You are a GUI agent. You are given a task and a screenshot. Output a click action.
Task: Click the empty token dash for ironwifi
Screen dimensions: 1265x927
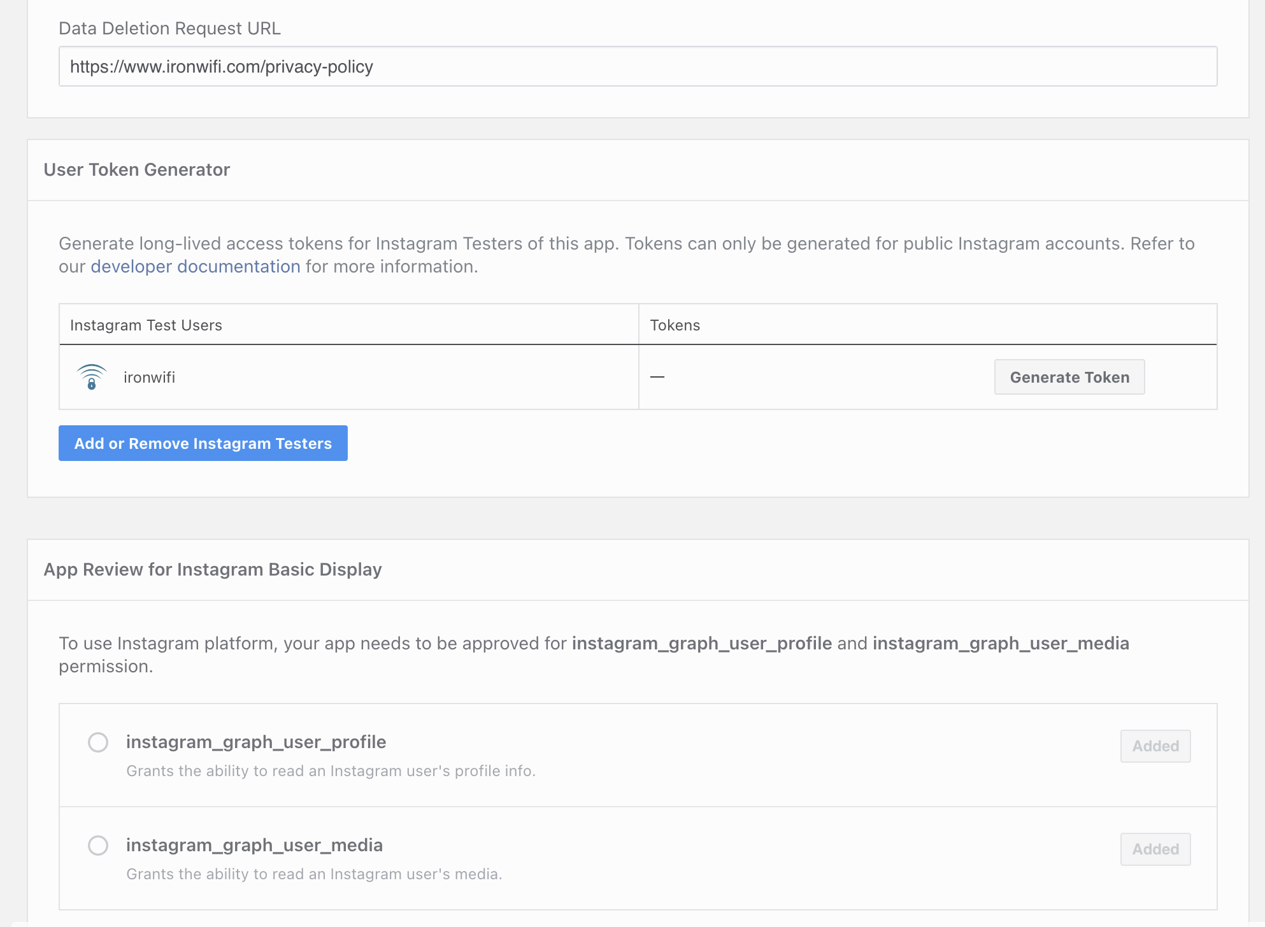(657, 377)
